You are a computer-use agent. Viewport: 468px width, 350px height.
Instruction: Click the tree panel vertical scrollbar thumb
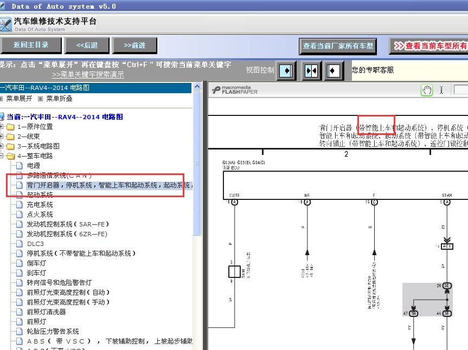(x=197, y=164)
